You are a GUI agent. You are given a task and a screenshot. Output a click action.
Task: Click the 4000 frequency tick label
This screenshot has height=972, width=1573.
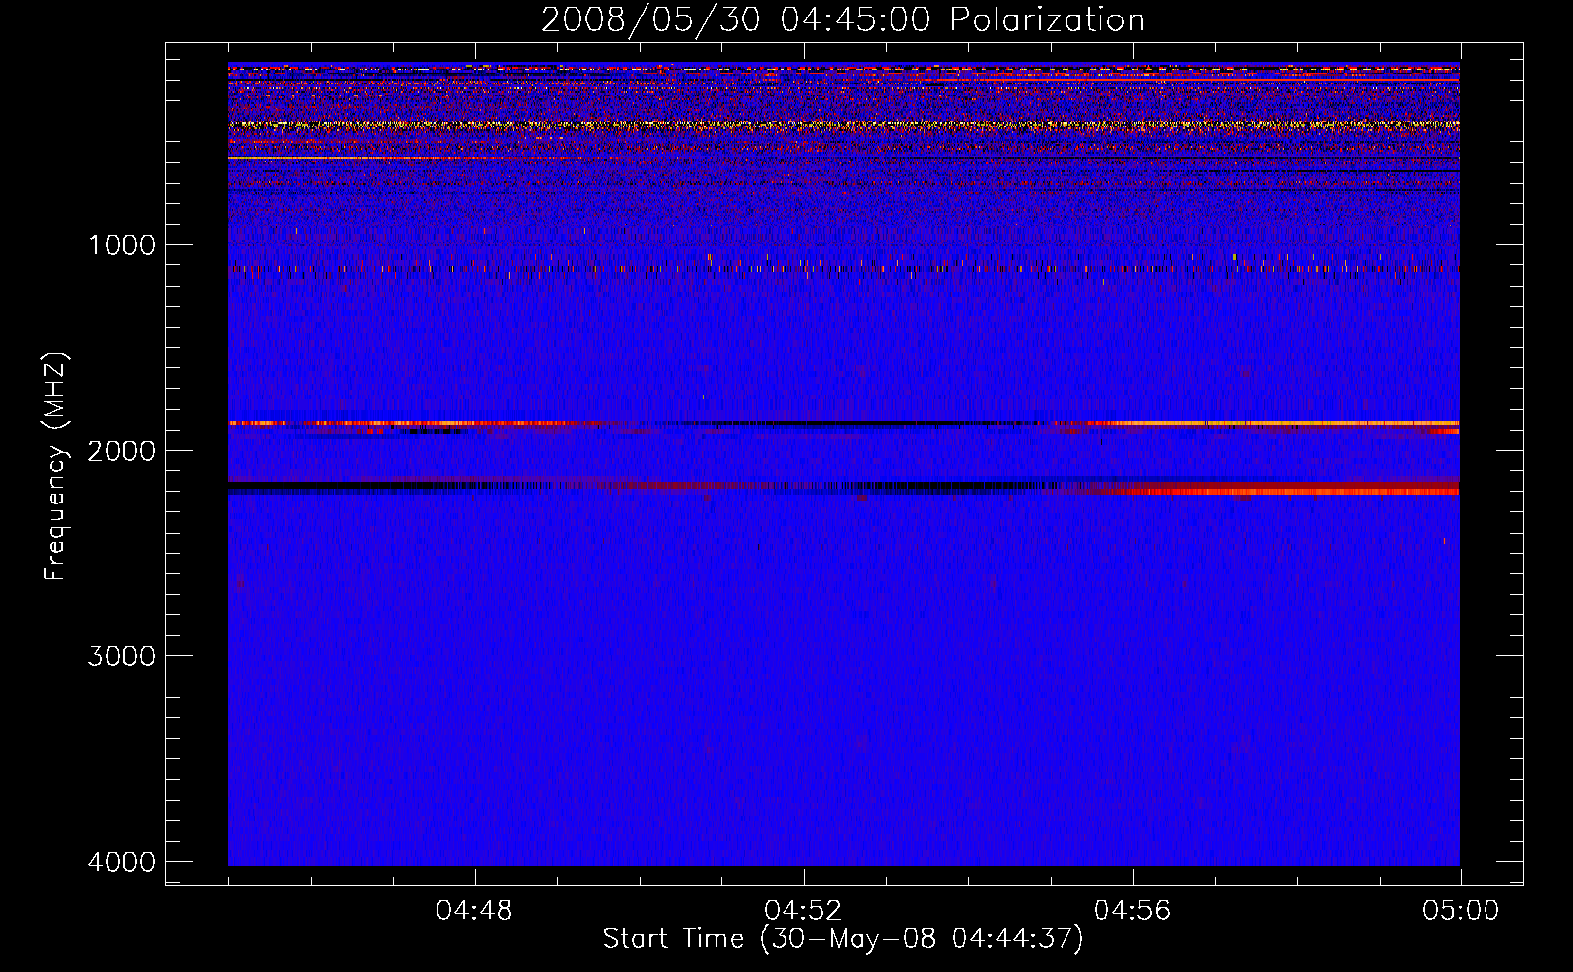[122, 862]
